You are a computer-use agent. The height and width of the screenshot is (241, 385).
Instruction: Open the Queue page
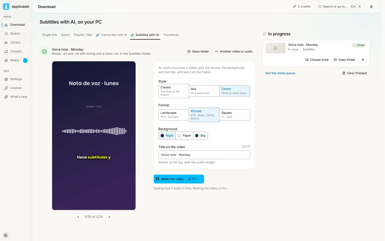[16, 33]
